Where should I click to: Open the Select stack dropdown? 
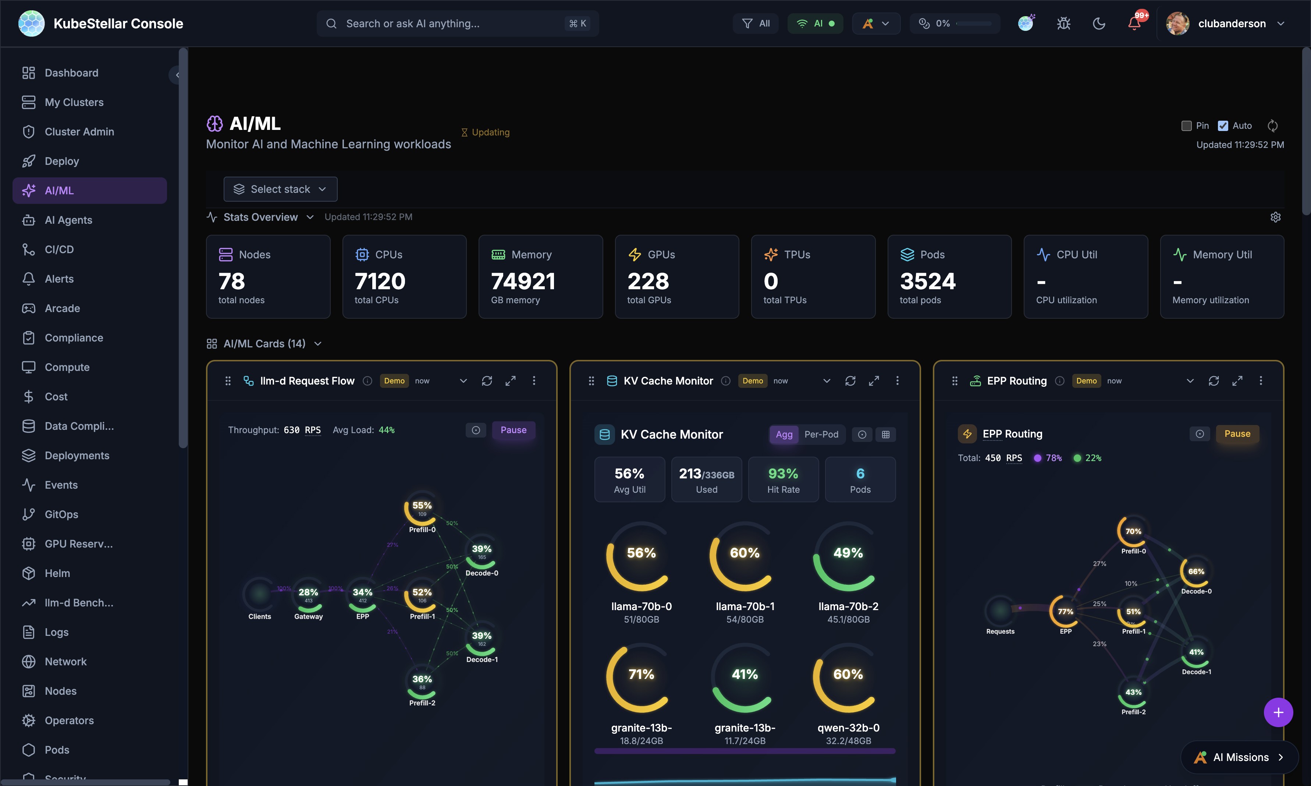pyautogui.click(x=280, y=188)
